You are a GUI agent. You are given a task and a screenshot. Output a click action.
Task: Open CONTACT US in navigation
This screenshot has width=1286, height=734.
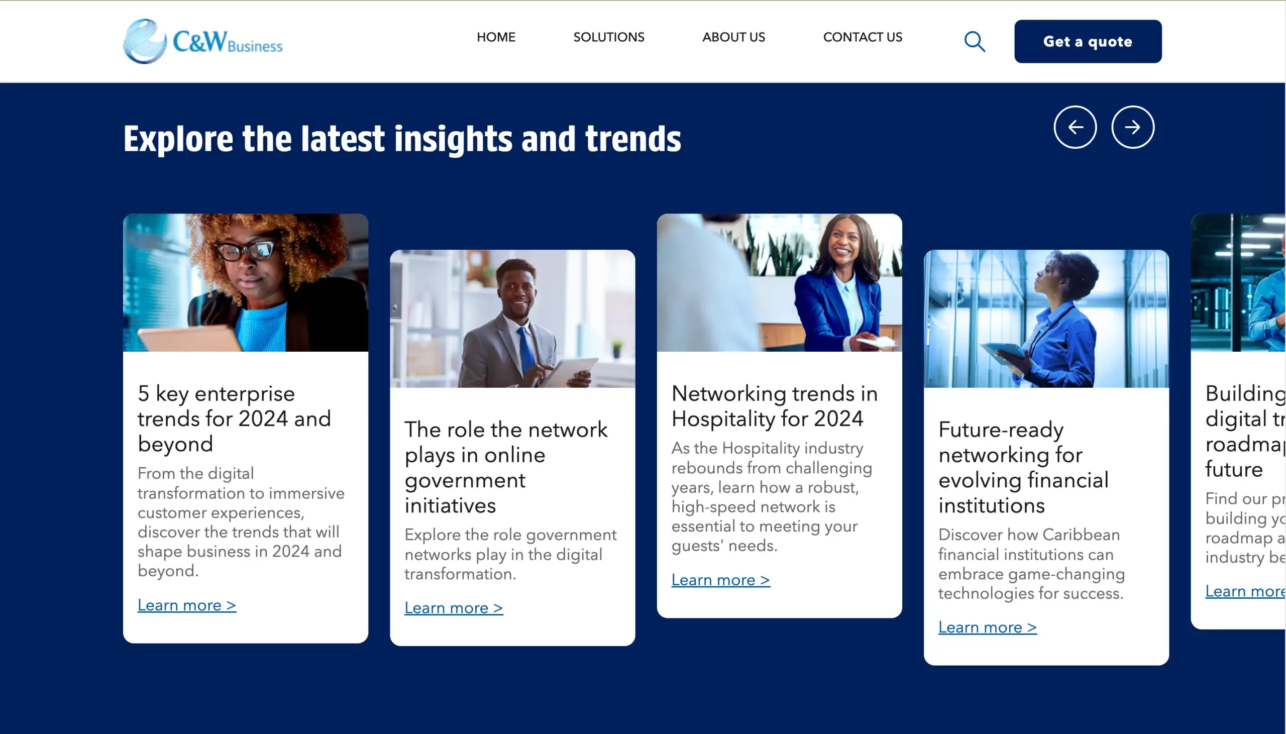tap(862, 37)
